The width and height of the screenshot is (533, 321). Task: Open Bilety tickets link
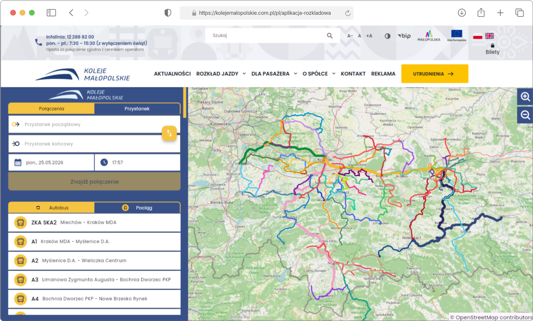coord(492,49)
